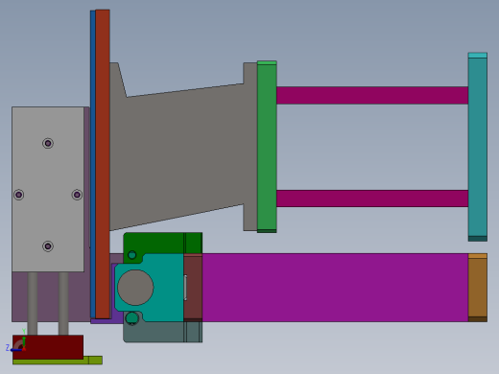Select the large purple rectangular block

[x=335, y=288]
